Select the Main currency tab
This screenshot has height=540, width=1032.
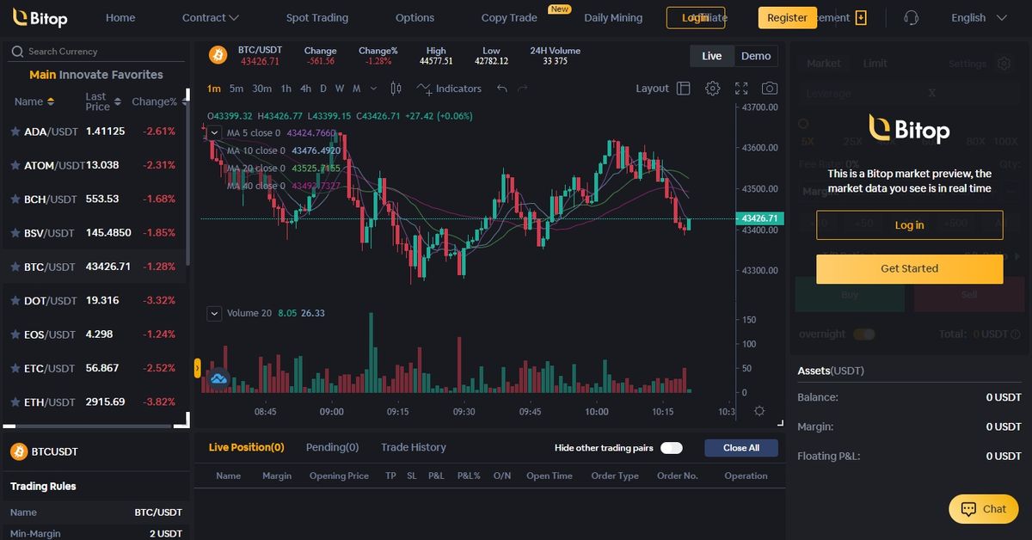coord(43,75)
